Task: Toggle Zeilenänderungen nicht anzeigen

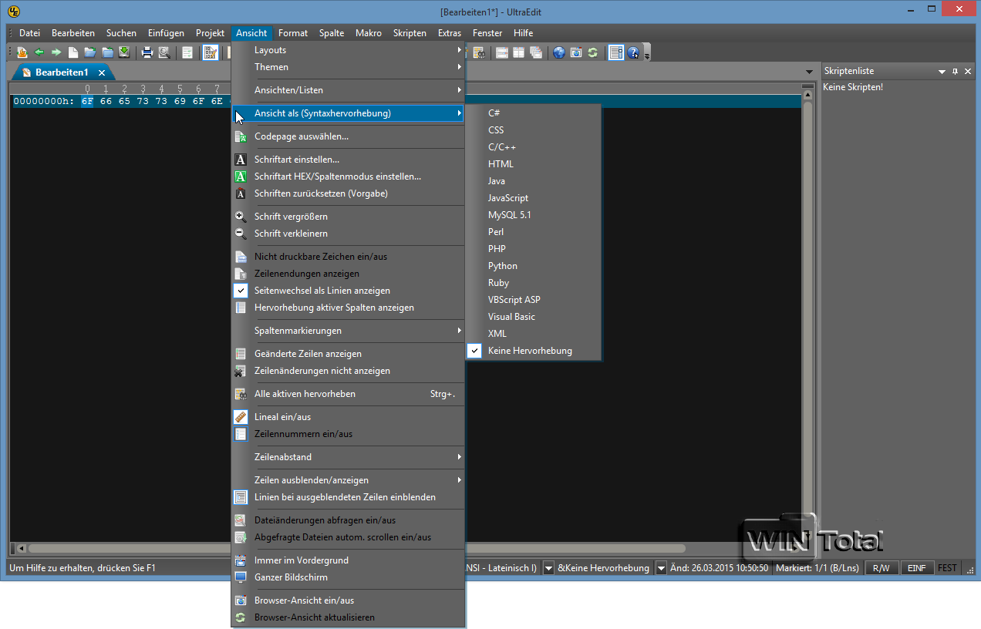Action: [349, 371]
